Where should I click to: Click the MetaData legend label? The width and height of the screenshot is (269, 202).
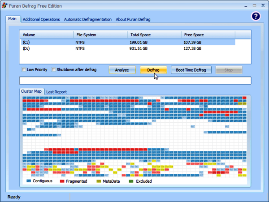click(111, 181)
